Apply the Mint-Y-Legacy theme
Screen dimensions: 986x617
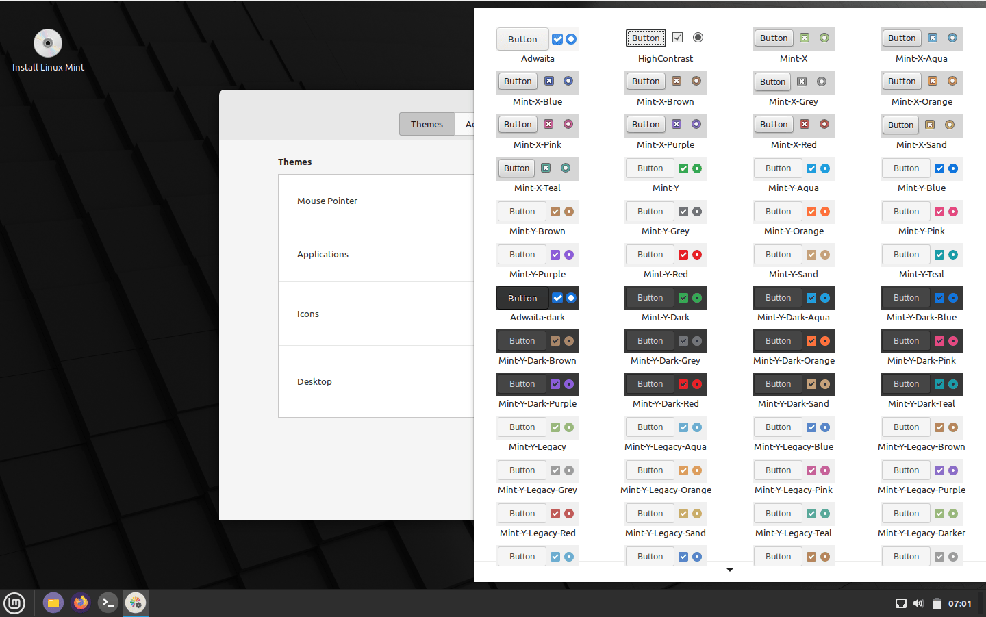click(x=538, y=434)
